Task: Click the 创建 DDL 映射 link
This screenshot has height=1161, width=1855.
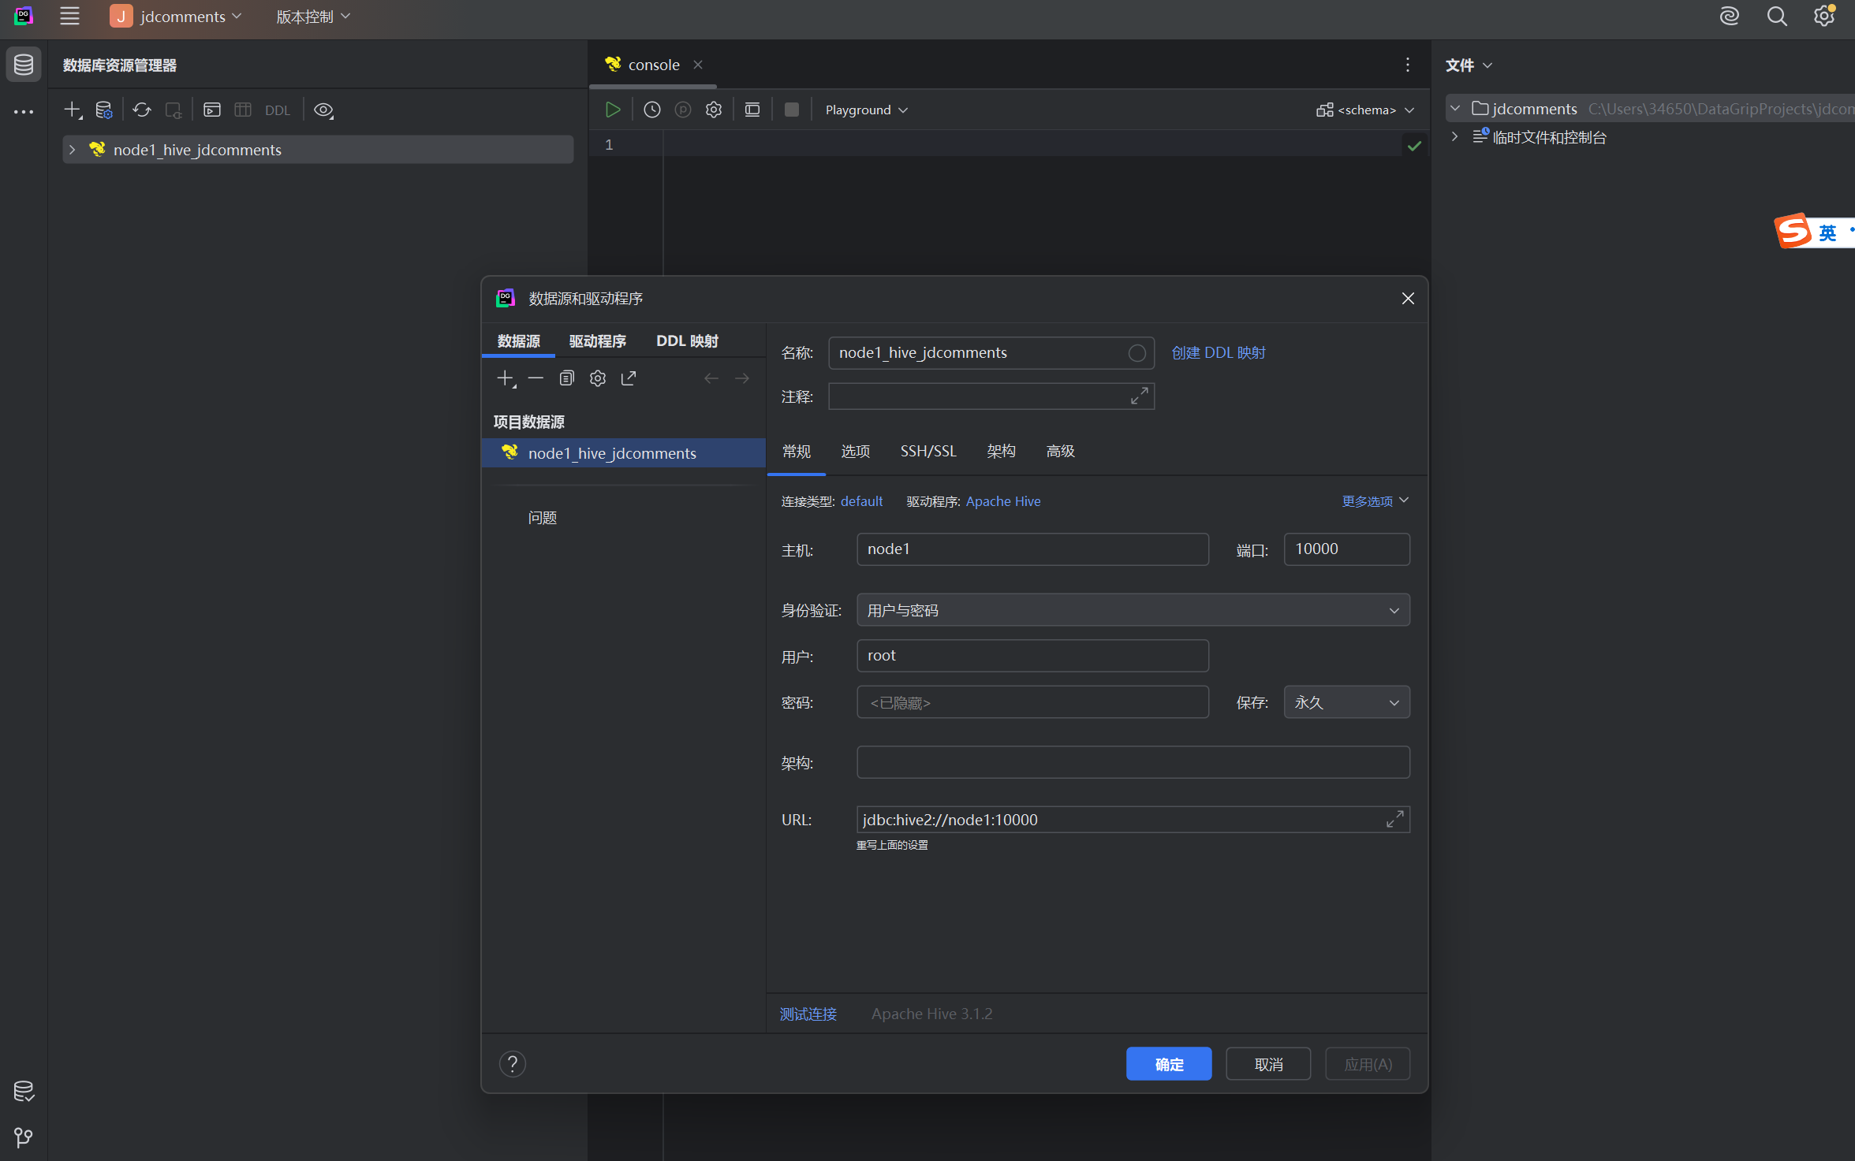Action: coord(1218,352)
